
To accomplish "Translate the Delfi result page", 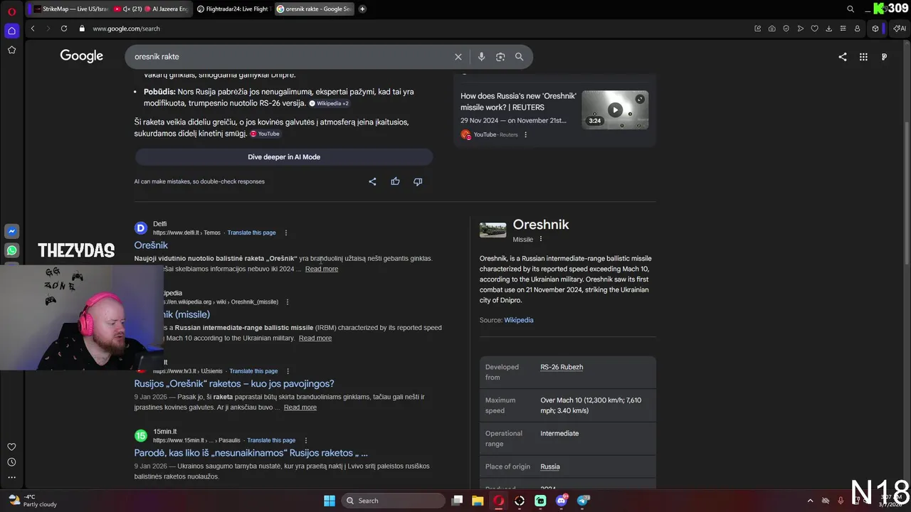I will pyautogui.click(x=251, y=233).
